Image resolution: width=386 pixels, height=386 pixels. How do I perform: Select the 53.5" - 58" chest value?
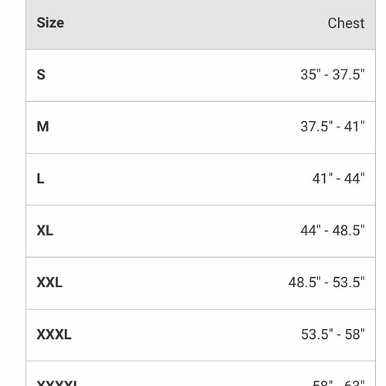(333, 334)
